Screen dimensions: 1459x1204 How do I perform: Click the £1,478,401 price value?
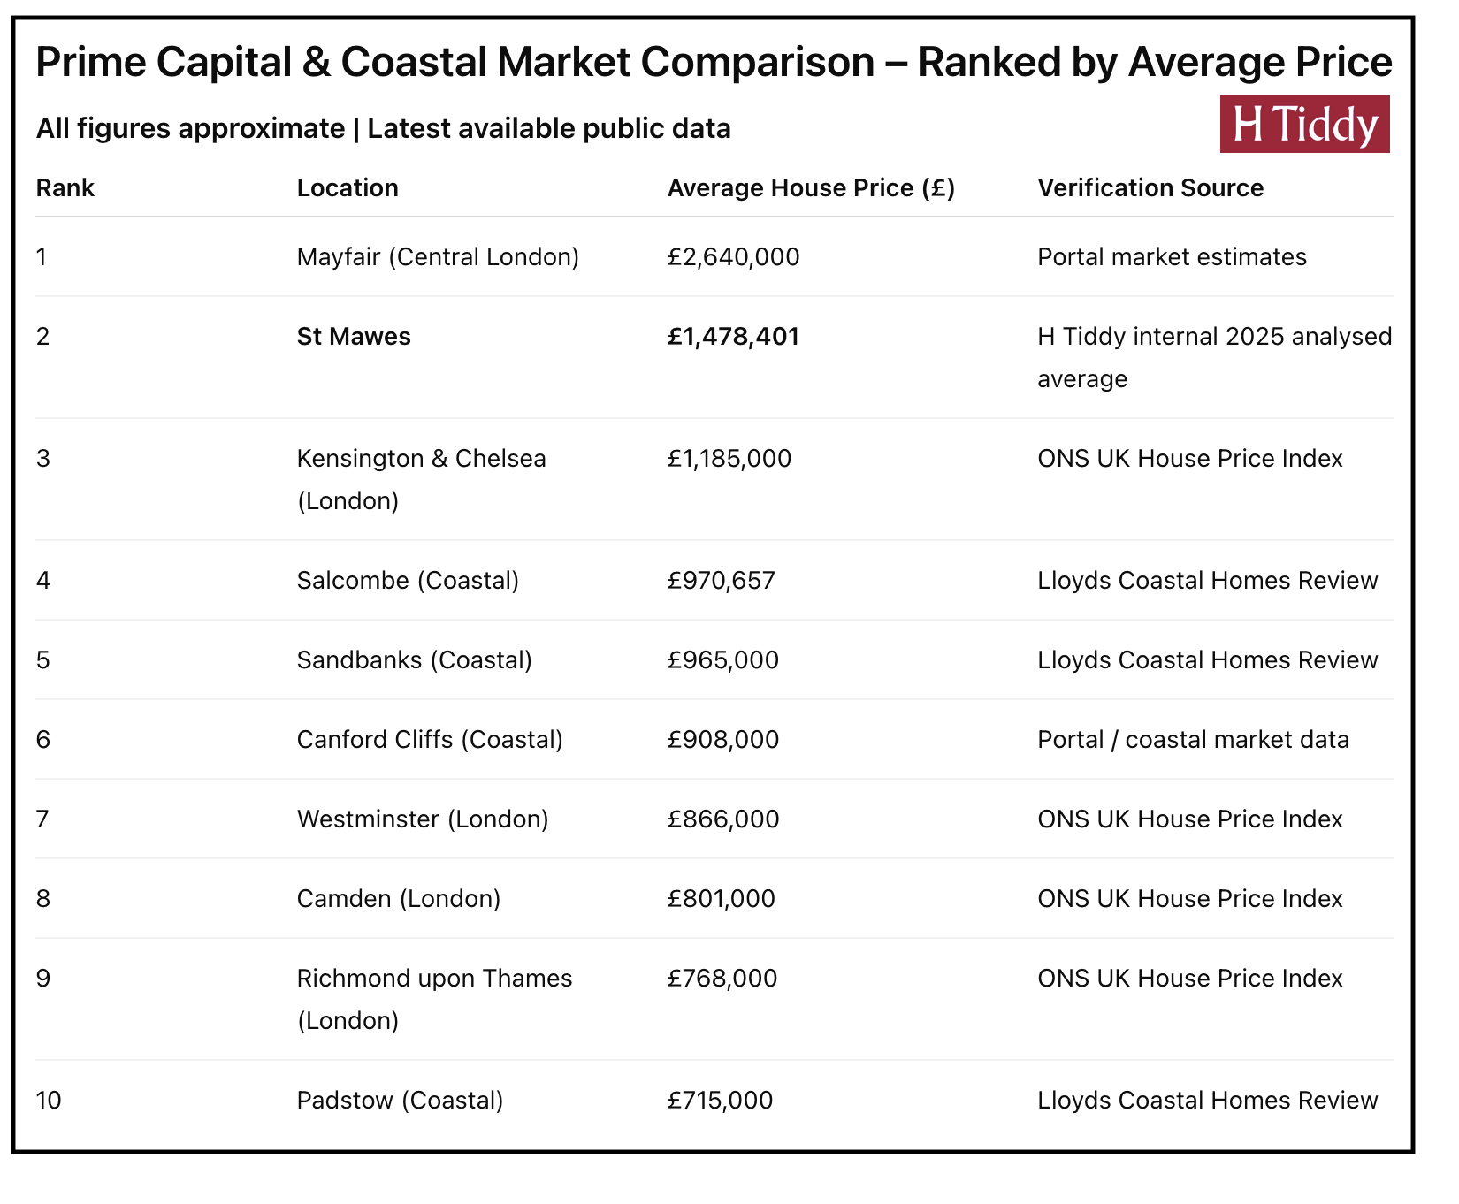pyautogui.click(x=733, y=337)
